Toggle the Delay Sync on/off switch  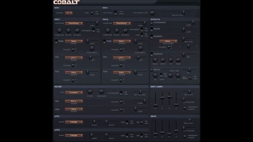[x=161, y=75]
